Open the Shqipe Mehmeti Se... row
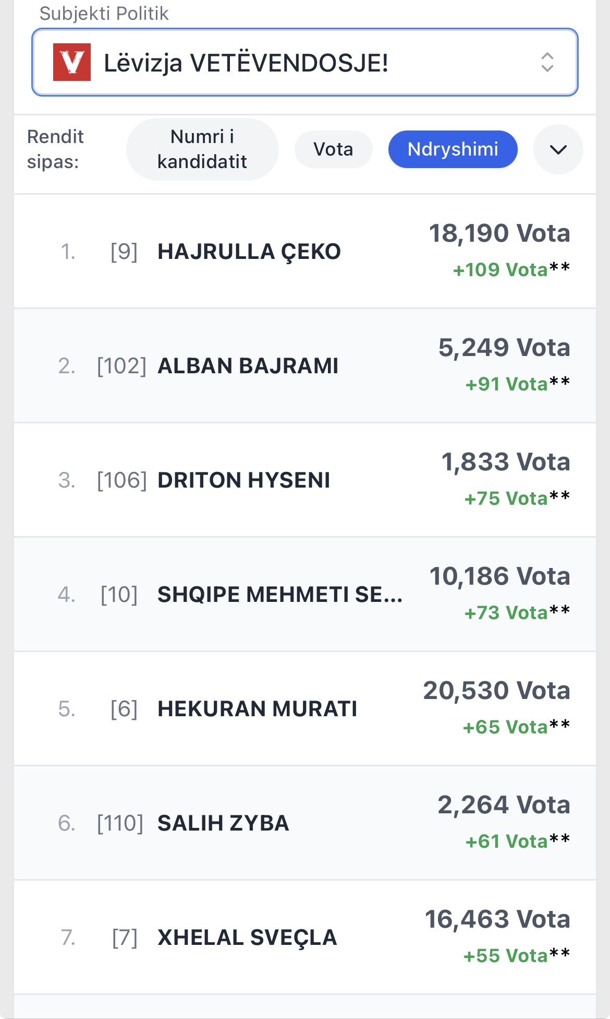The width and height of the screenshot is (610, 1019). [x=280, y=595]
